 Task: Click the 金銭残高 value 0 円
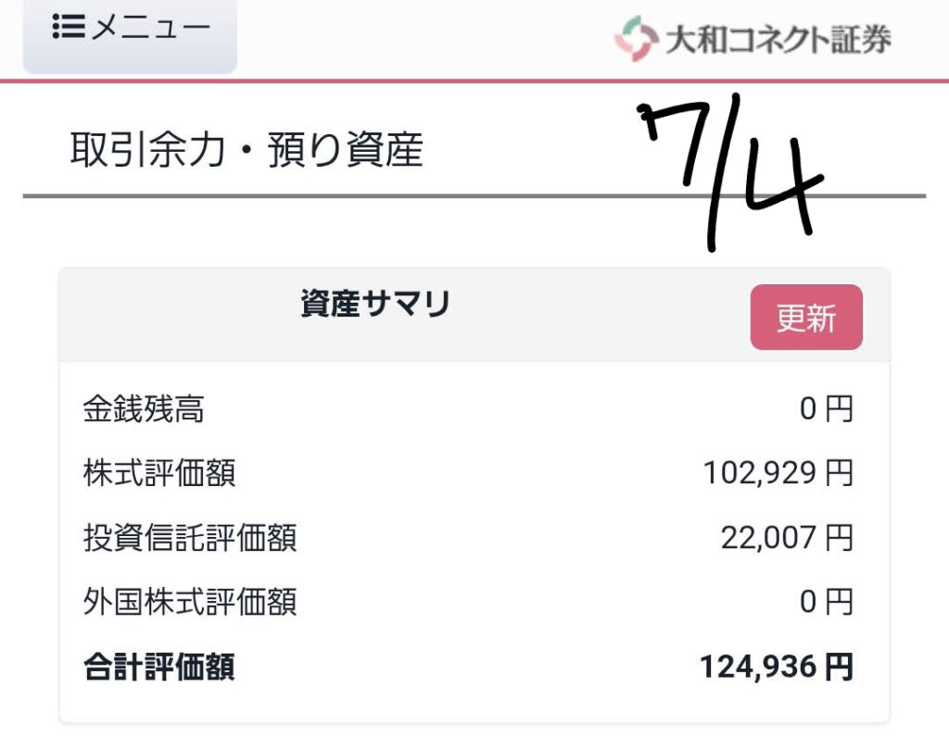[826, 408]
